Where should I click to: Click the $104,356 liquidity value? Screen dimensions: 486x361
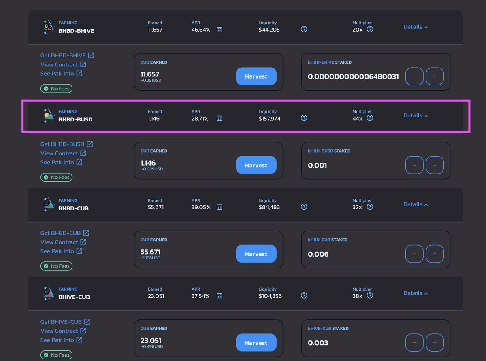click(270, 296)
